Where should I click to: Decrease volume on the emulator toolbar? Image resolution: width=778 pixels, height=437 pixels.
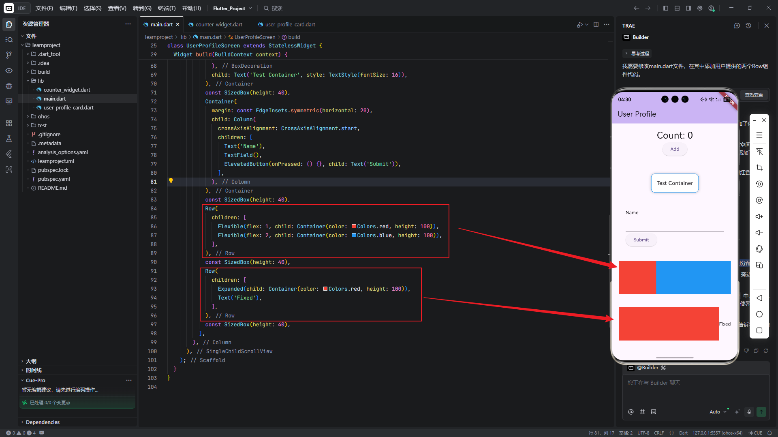point(759,233)
